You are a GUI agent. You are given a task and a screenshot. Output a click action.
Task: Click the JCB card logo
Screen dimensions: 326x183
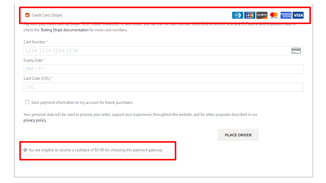tap(250, 15)
